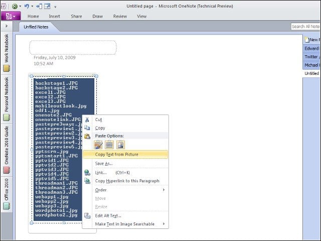Screen dimensions: 321x241
Task: Click the Dock to Desktop icon
Action: [x=39, y=7]
